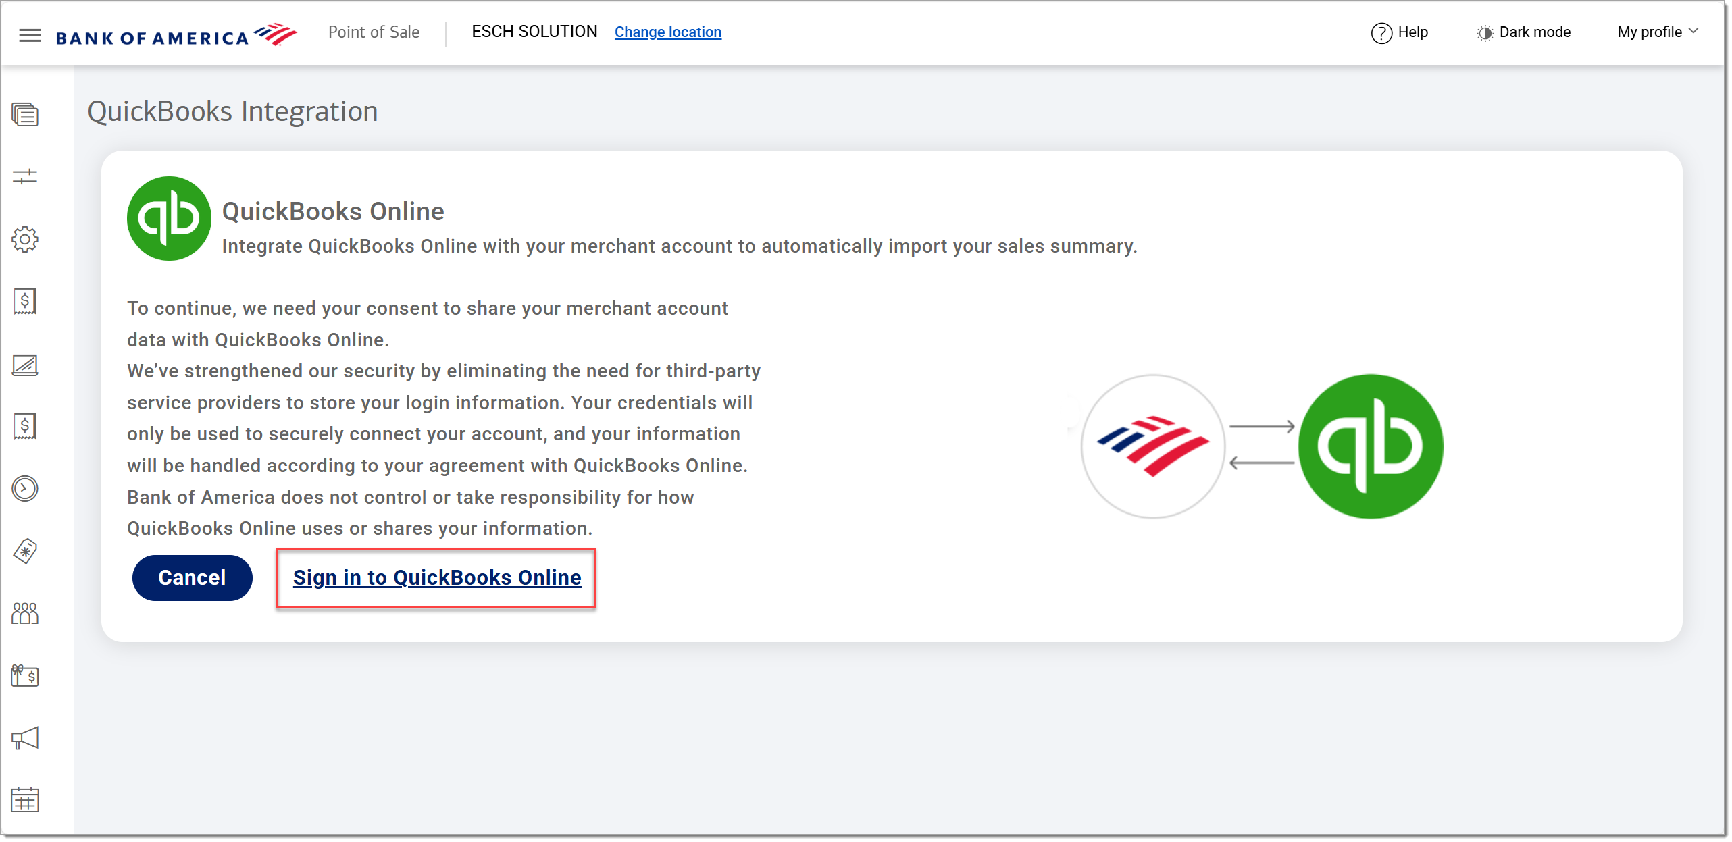Toggle Dark mode on

click(1523, 32)
